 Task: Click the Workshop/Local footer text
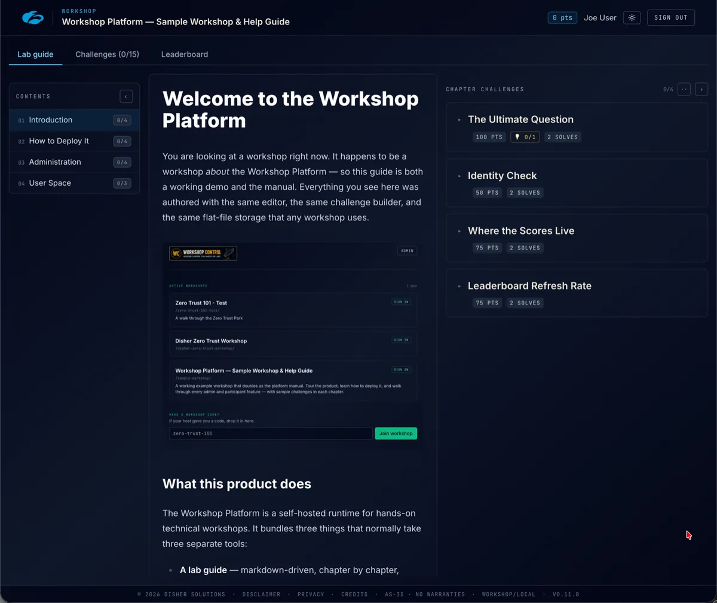pyautogui.click(x=508, y=595)
